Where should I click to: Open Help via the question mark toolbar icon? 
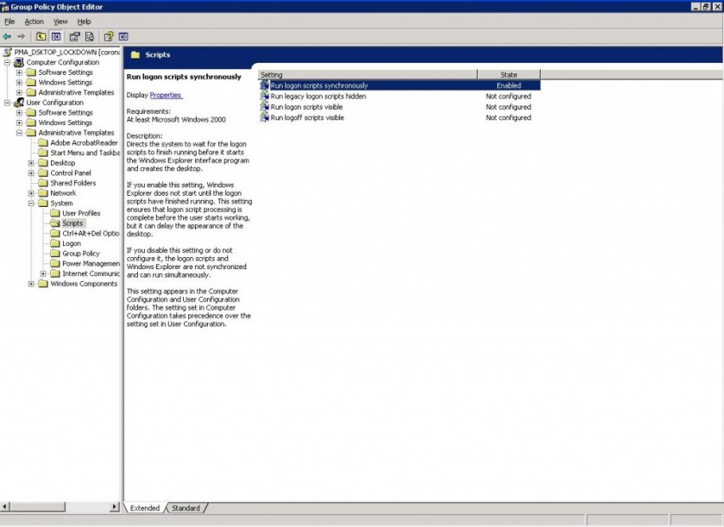[x=108, y=36]
